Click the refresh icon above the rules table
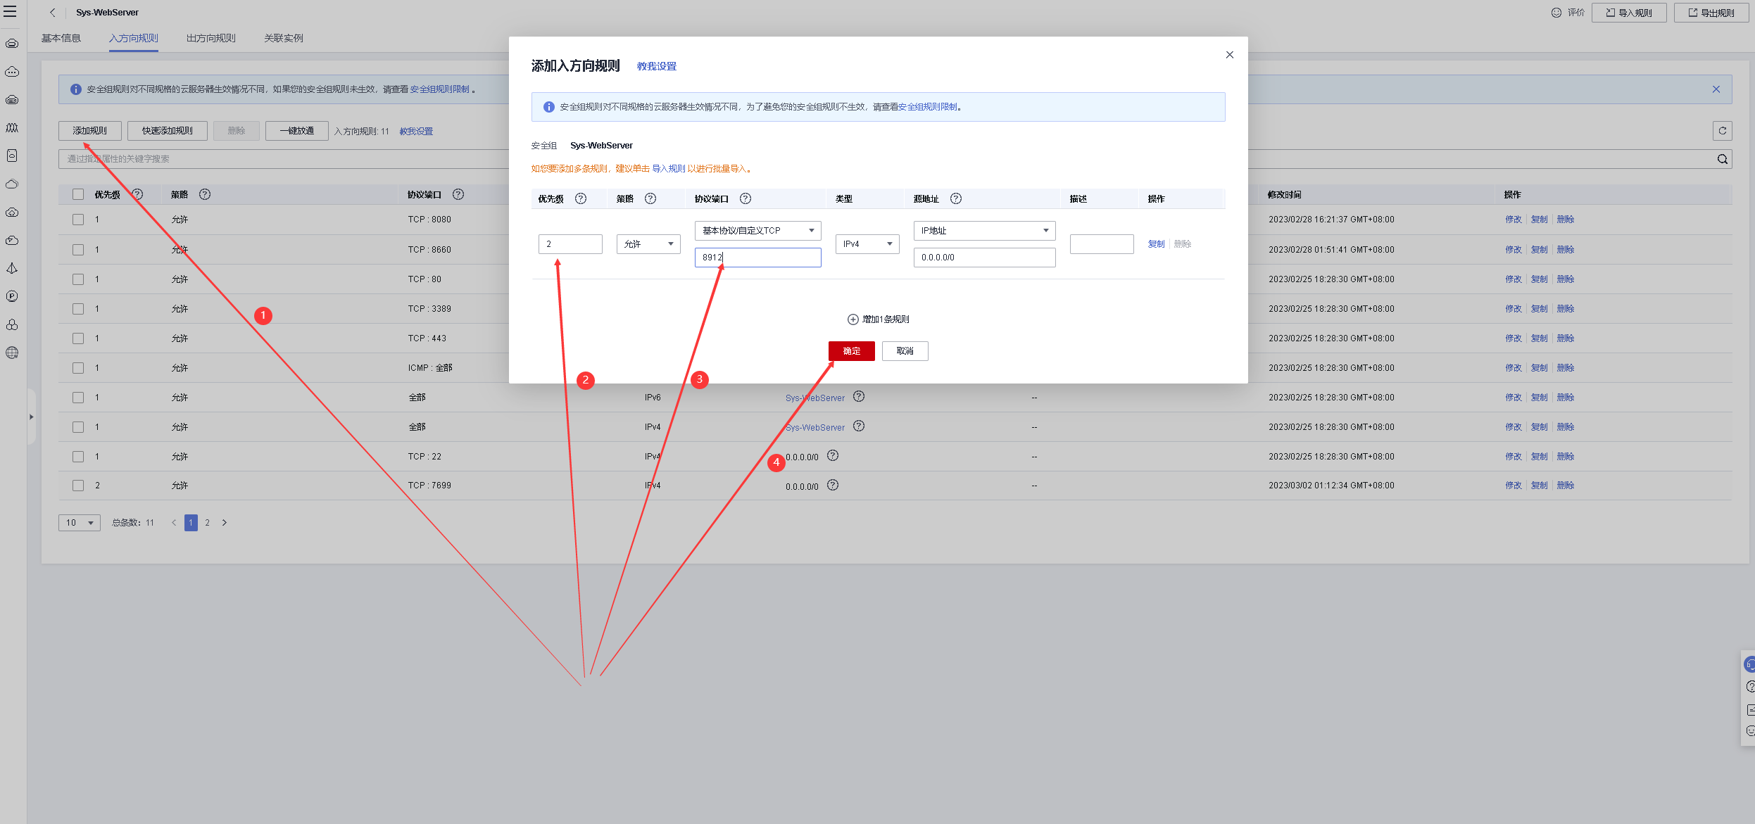This screenshot has width=1755, height=824. pyautogui.click(x=1722, y=131)
